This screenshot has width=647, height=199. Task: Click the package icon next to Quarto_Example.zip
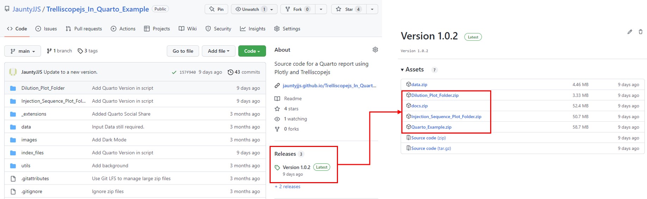click(408, 127)
